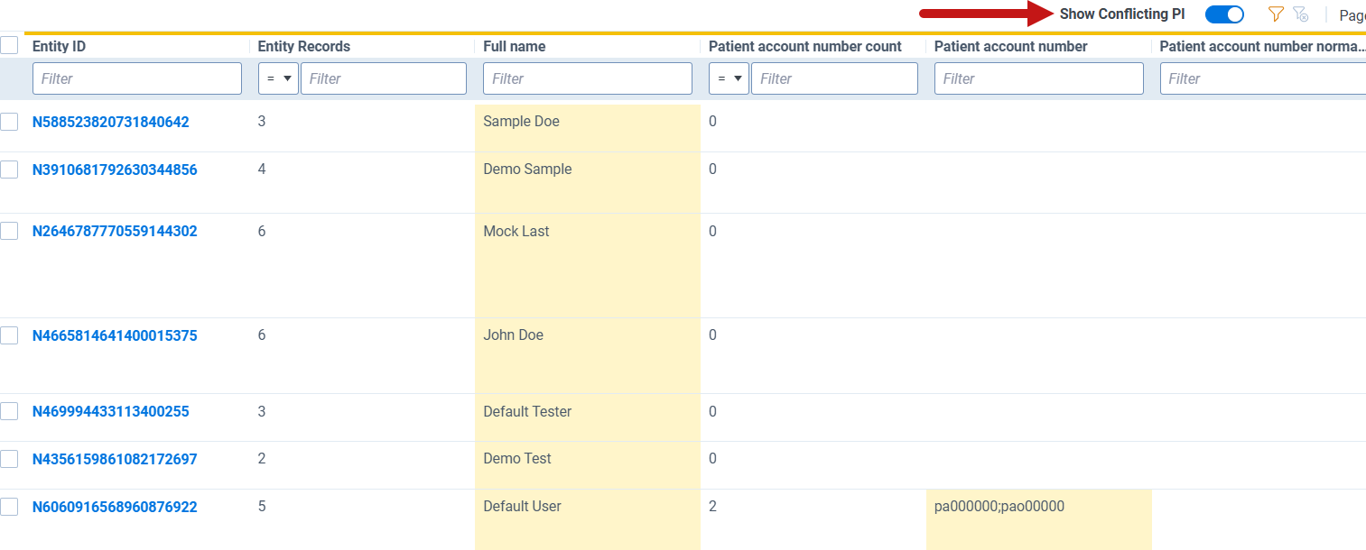The width and height of the screenshot is (1366, 550).
Task: Click the orange filter funnel icon
Action: (x=1276, y=14)
